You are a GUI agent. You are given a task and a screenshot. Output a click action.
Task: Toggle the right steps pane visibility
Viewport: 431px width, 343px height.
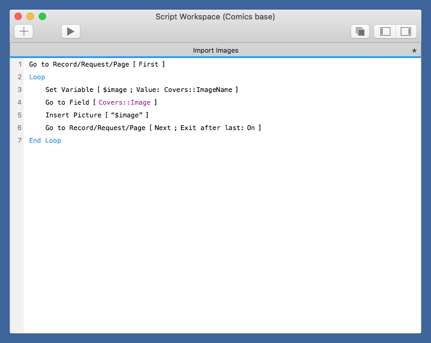406,31
